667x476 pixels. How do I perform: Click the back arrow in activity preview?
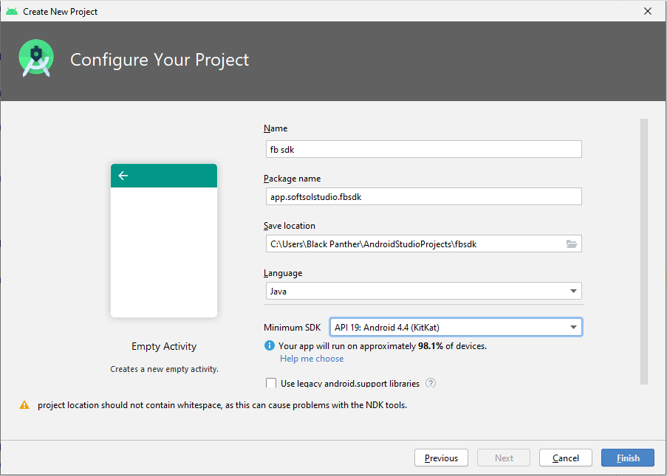tap(123, 176)
